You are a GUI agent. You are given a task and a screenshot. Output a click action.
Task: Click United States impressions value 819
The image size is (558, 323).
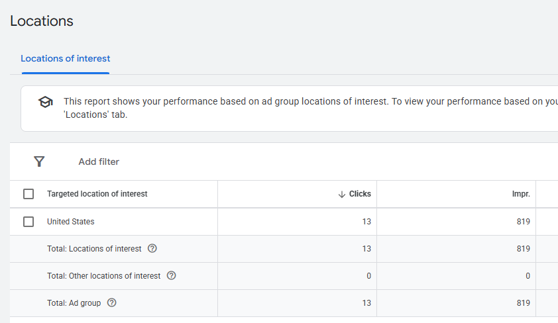pyautogui.click(x=524, y=222)
